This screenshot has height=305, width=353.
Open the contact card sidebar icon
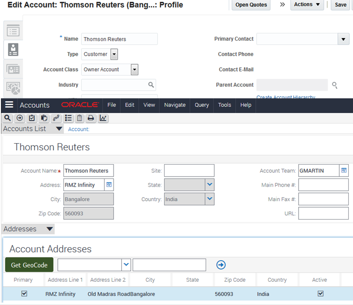pyautogui.click(x=13, y=69)
